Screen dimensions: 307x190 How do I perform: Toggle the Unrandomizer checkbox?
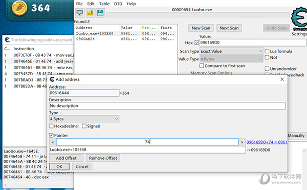(x=267, y=69)
